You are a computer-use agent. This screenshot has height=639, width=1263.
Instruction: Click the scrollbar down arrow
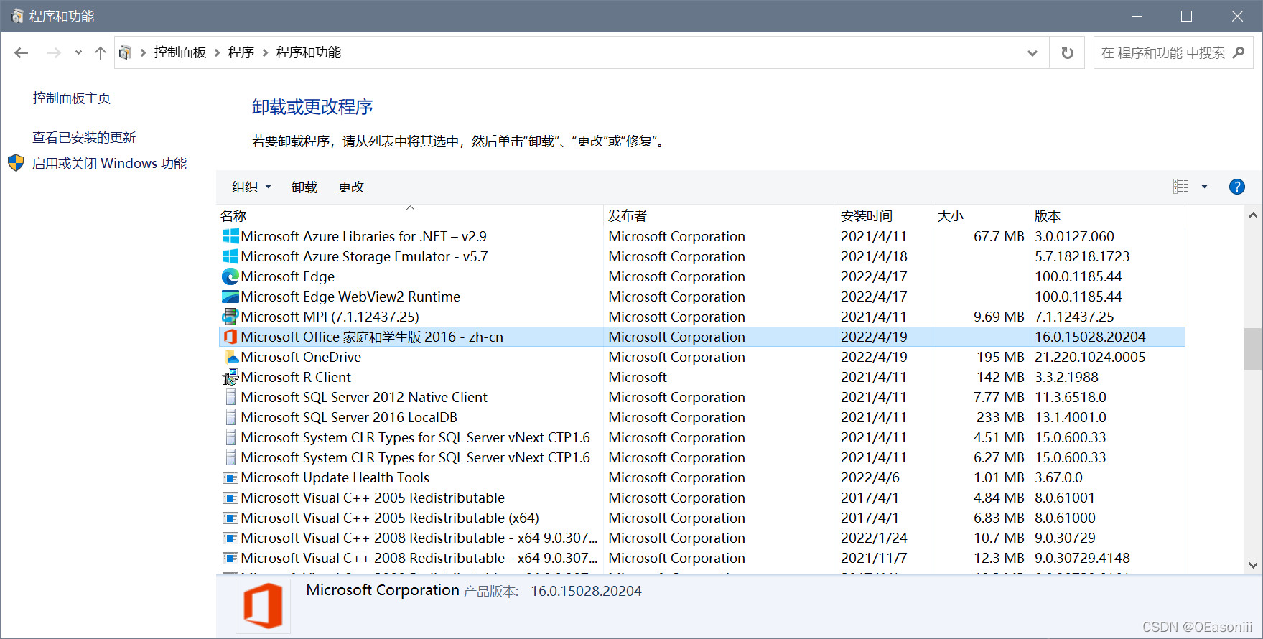[1253, 565]
